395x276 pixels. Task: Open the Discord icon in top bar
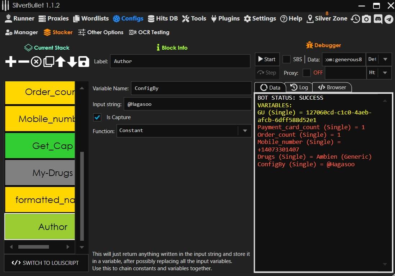click(x=378, y=19)
